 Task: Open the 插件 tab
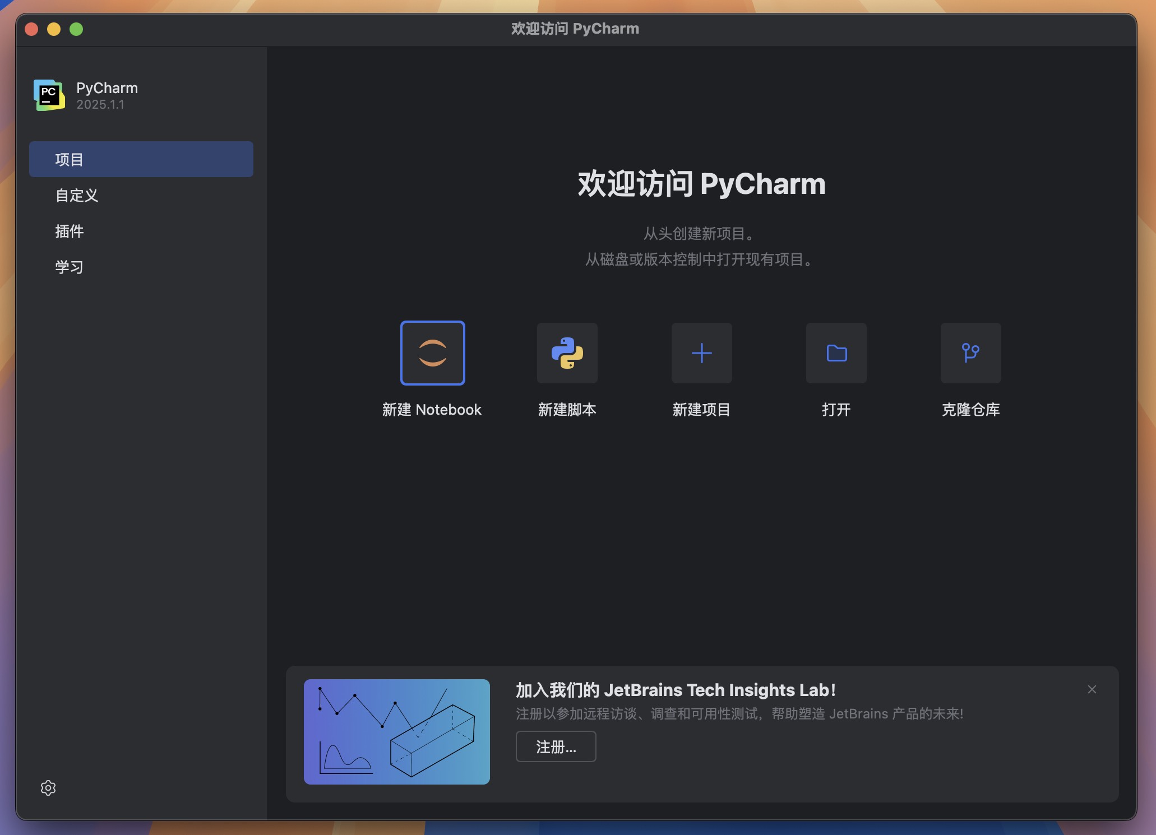141,231
